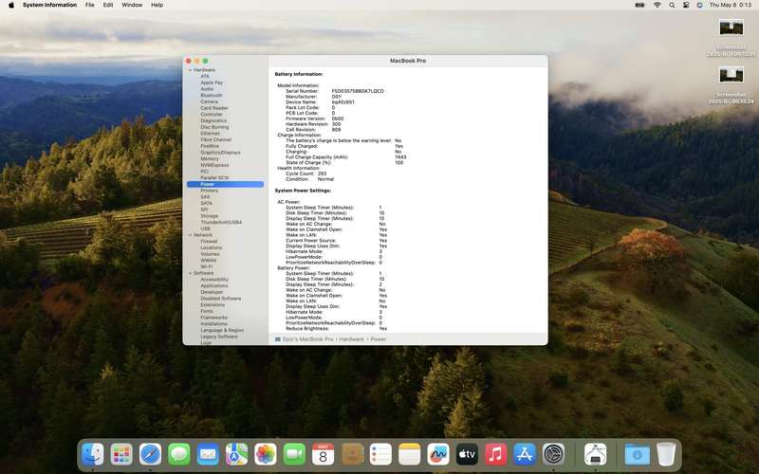Click Siri icon in menu bar
The image size is (759, 474).
(x=700, y=5)
